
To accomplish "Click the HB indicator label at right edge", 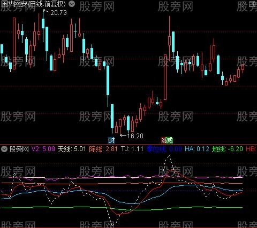I will point(251,149).
